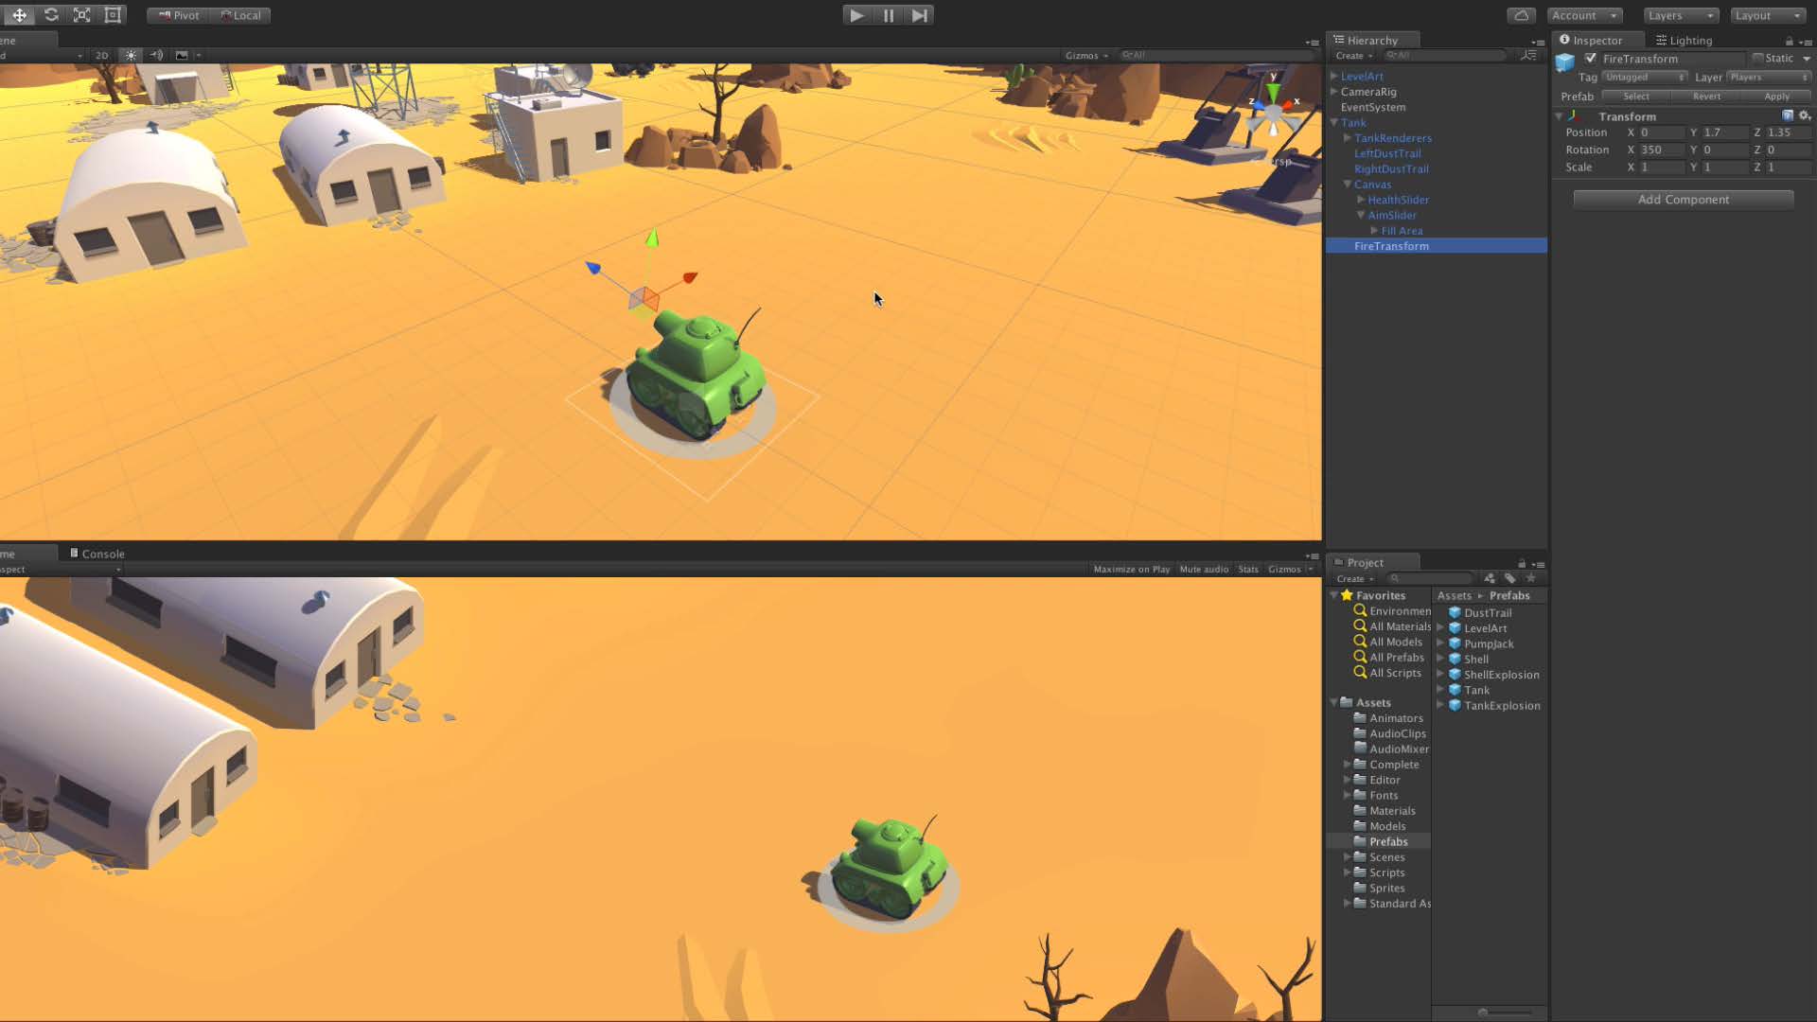
Task: Select the Scale transform tool
Action: coord(82,15)
